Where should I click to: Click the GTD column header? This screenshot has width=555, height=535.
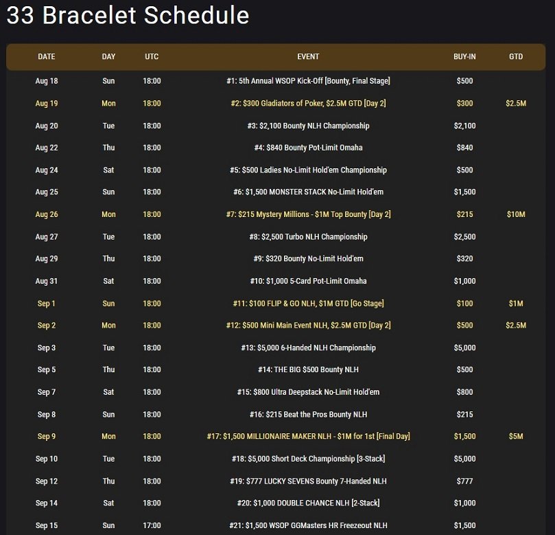(x=516, y=57)
